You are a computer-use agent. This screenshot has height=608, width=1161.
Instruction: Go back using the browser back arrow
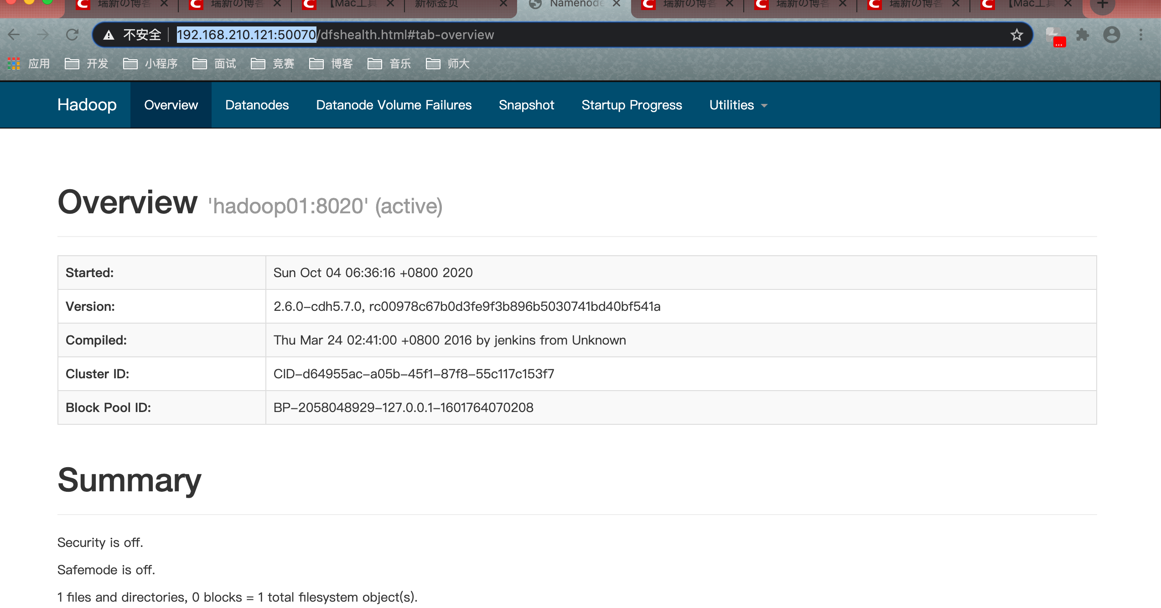point(14,35)
